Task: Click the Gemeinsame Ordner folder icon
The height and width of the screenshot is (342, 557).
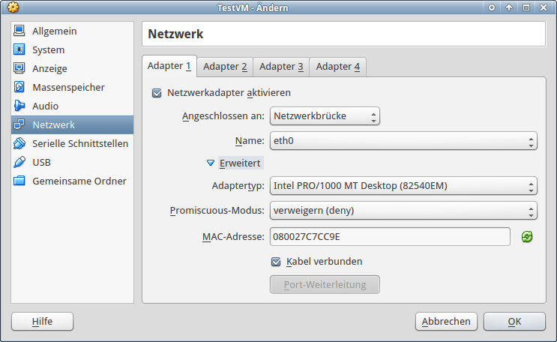Action: (19, 181)
